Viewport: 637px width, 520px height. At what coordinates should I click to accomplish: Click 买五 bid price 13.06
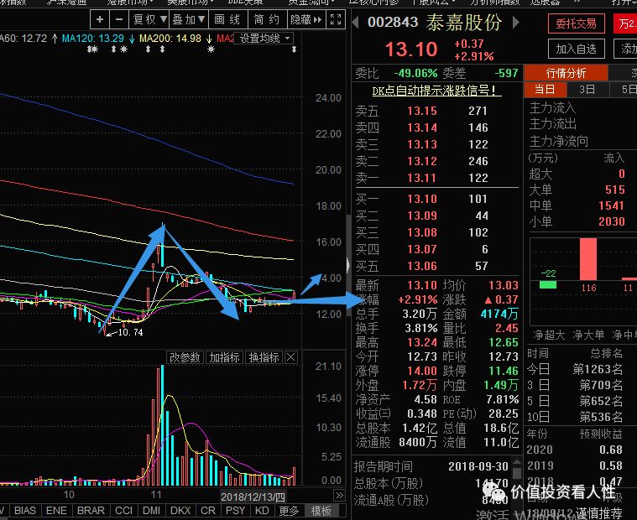point(422,266)
